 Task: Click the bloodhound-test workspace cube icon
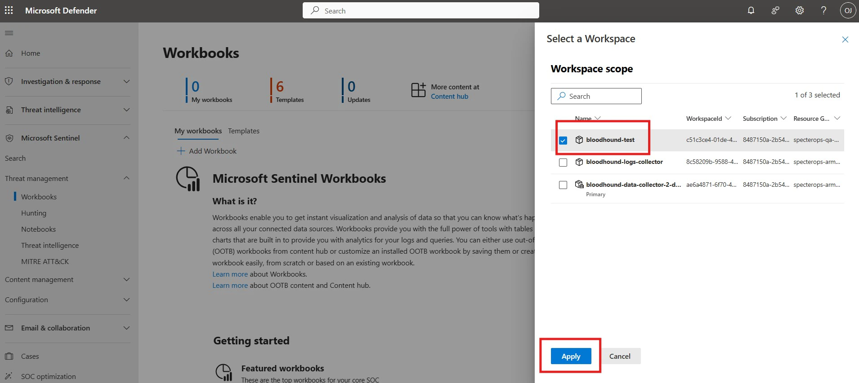pos(579,140)
